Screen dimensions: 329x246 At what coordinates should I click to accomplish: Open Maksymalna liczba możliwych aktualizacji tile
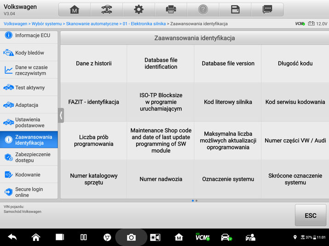[228, 140]
